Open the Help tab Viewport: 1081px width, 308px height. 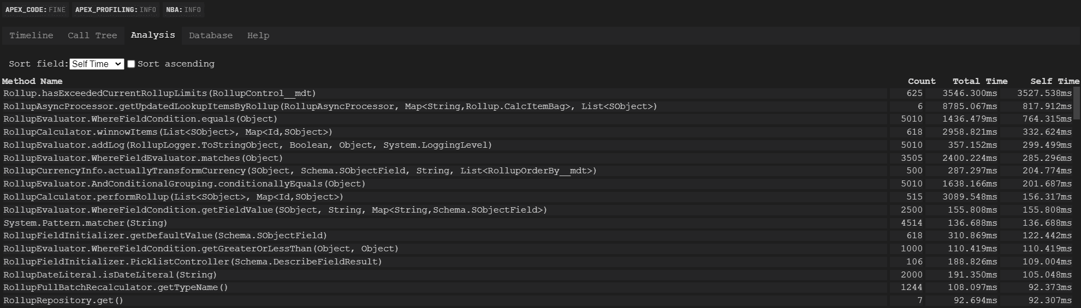point(258,35)
